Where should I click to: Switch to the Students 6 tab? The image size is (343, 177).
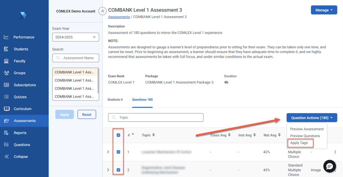[x=115, y=100]
